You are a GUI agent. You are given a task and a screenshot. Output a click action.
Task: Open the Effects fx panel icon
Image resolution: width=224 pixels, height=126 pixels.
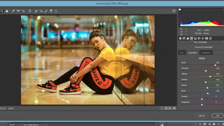(203, 38)
